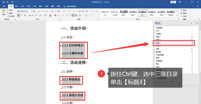Image resolution: width=201 pixels, height=104 pixels.
Task: Click the Subscript X₂ icon
Action: click(33, 15)
